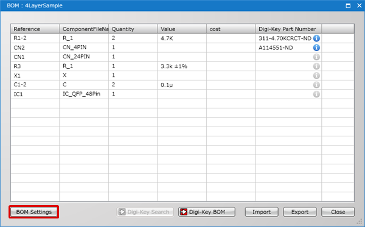Click the 311-4.70KCRCT-ND part number
The image size is (365, 227).
coord(285,38)
